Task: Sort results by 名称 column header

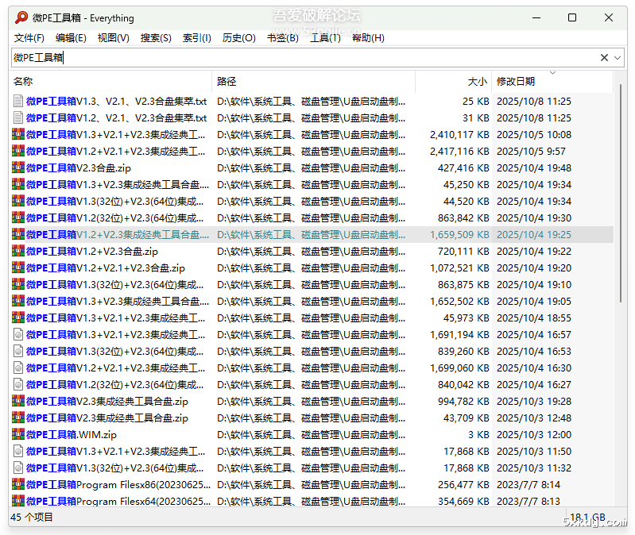Action: pos(111,81)
